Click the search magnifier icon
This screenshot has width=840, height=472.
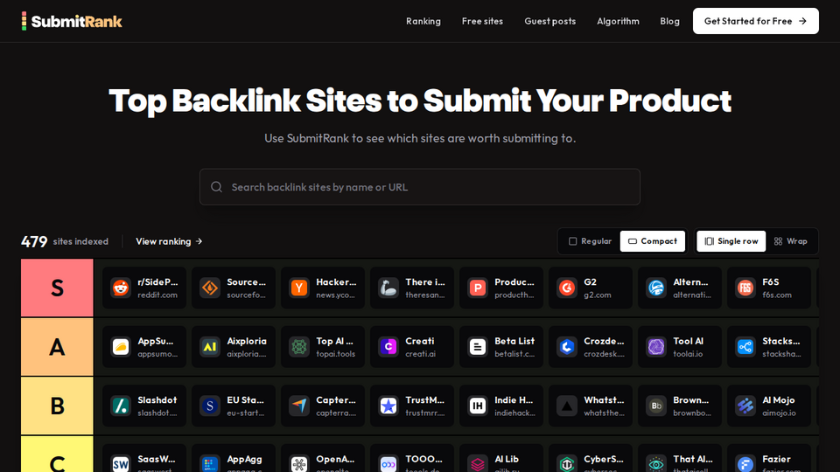216,187
